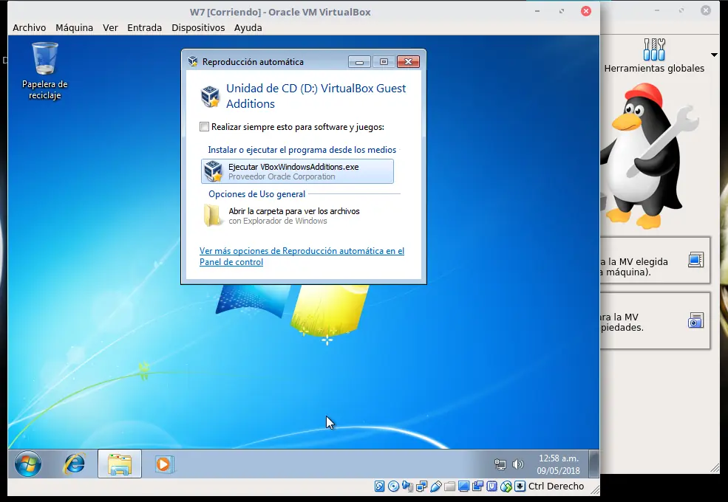Open the Ver menu
Viewport: 728px width, 502px height.
[110, 28]
